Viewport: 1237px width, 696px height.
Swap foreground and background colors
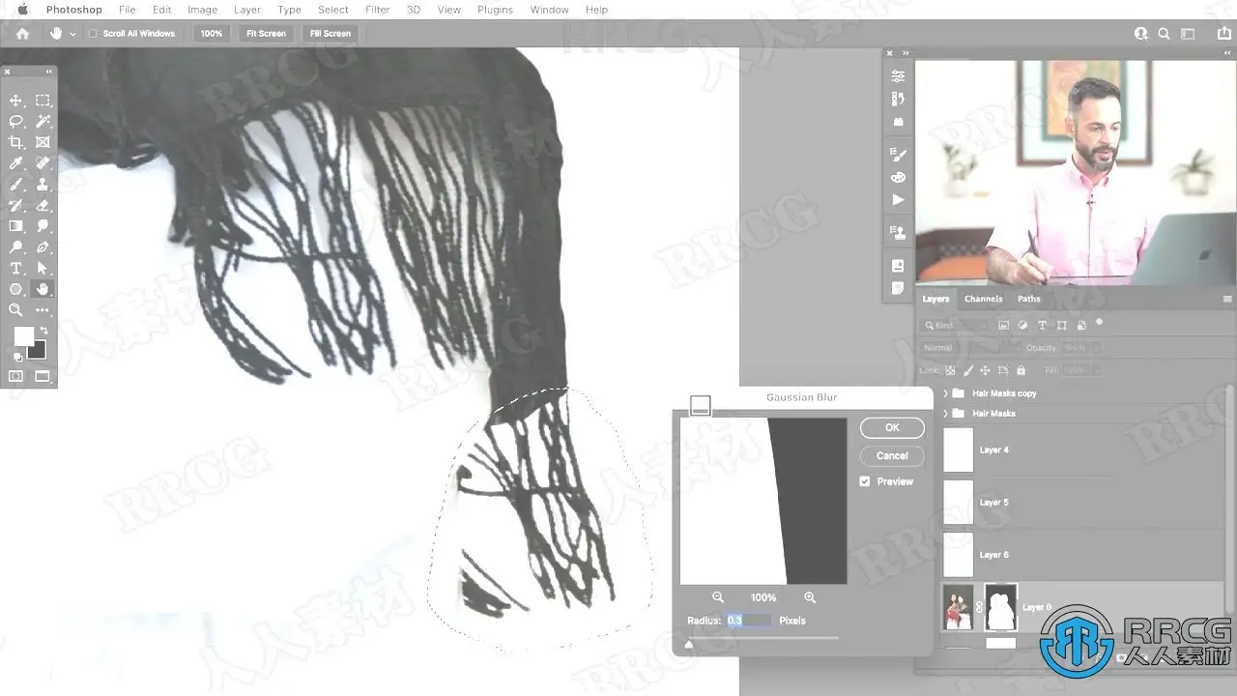(43, 331)
